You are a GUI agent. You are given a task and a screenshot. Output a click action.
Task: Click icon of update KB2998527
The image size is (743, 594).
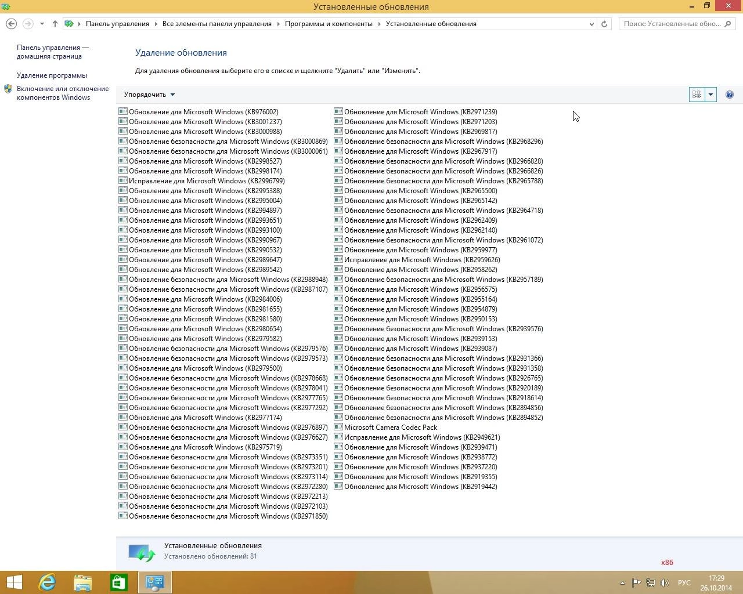(x=122, y=161)
